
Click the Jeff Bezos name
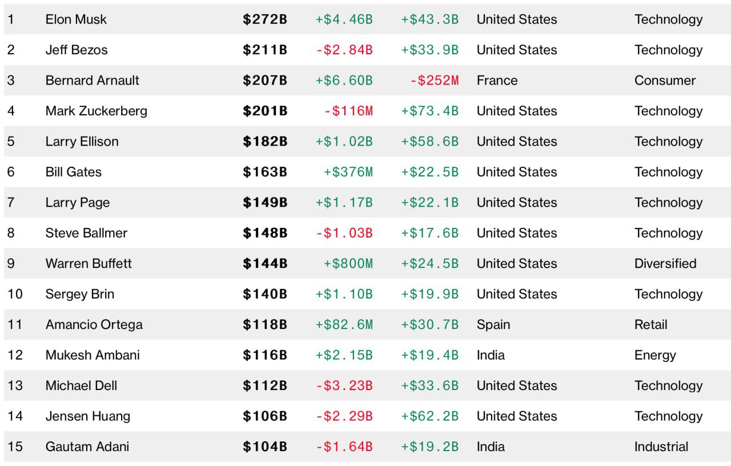[77, 50]
